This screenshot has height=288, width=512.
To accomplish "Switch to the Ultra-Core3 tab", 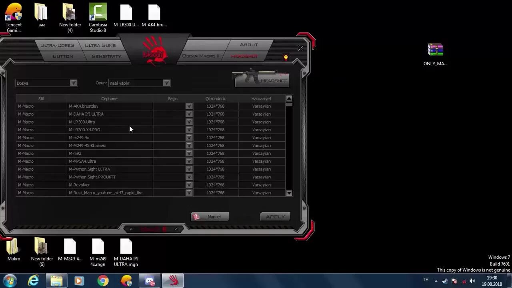I will pyautogui.click(x=57, y=45).
